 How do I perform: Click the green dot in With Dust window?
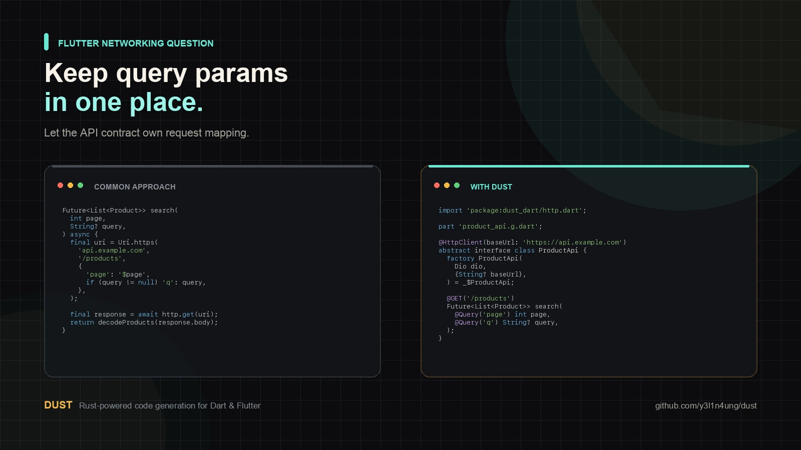pyautogui.click(x=457, y=185)
